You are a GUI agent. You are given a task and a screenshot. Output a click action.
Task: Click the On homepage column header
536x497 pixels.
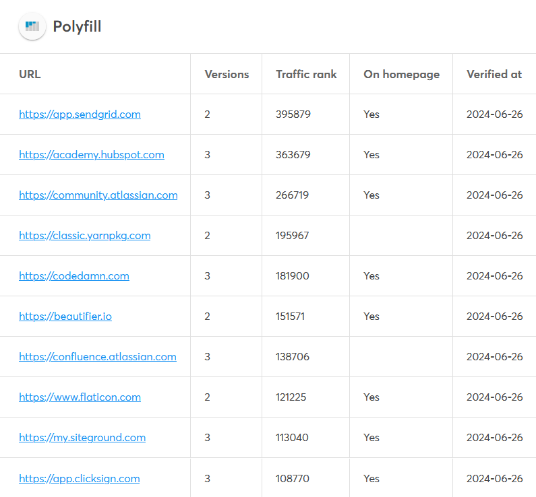coord(402,74)
